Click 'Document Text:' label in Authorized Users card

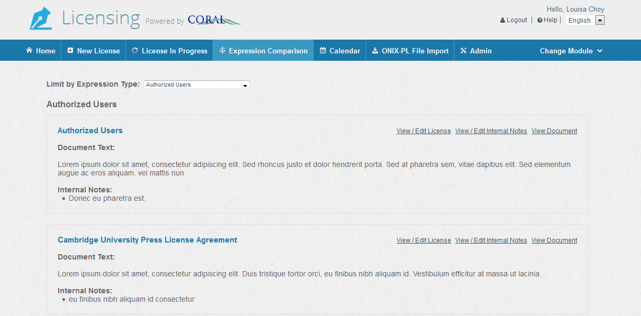coord(86,147)
